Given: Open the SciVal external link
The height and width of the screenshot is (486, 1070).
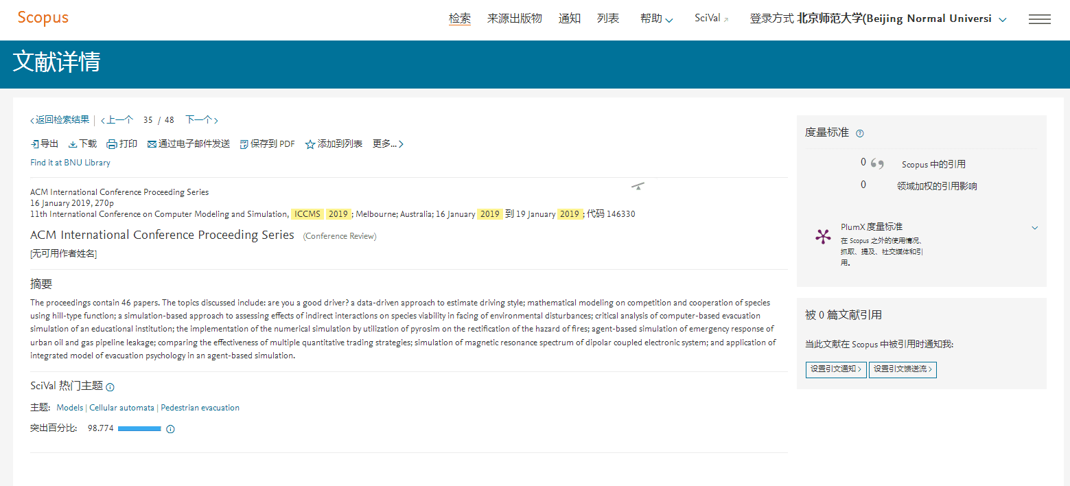Looking at the screenshot, I should click(x=712, y=19).
